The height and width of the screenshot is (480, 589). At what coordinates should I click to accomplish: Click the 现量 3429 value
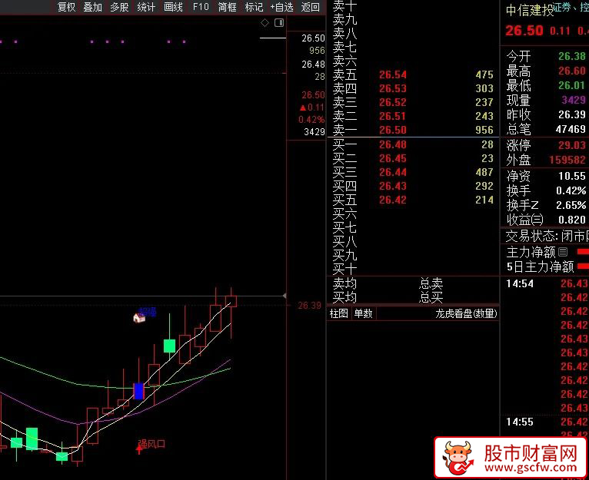point(574,100)
